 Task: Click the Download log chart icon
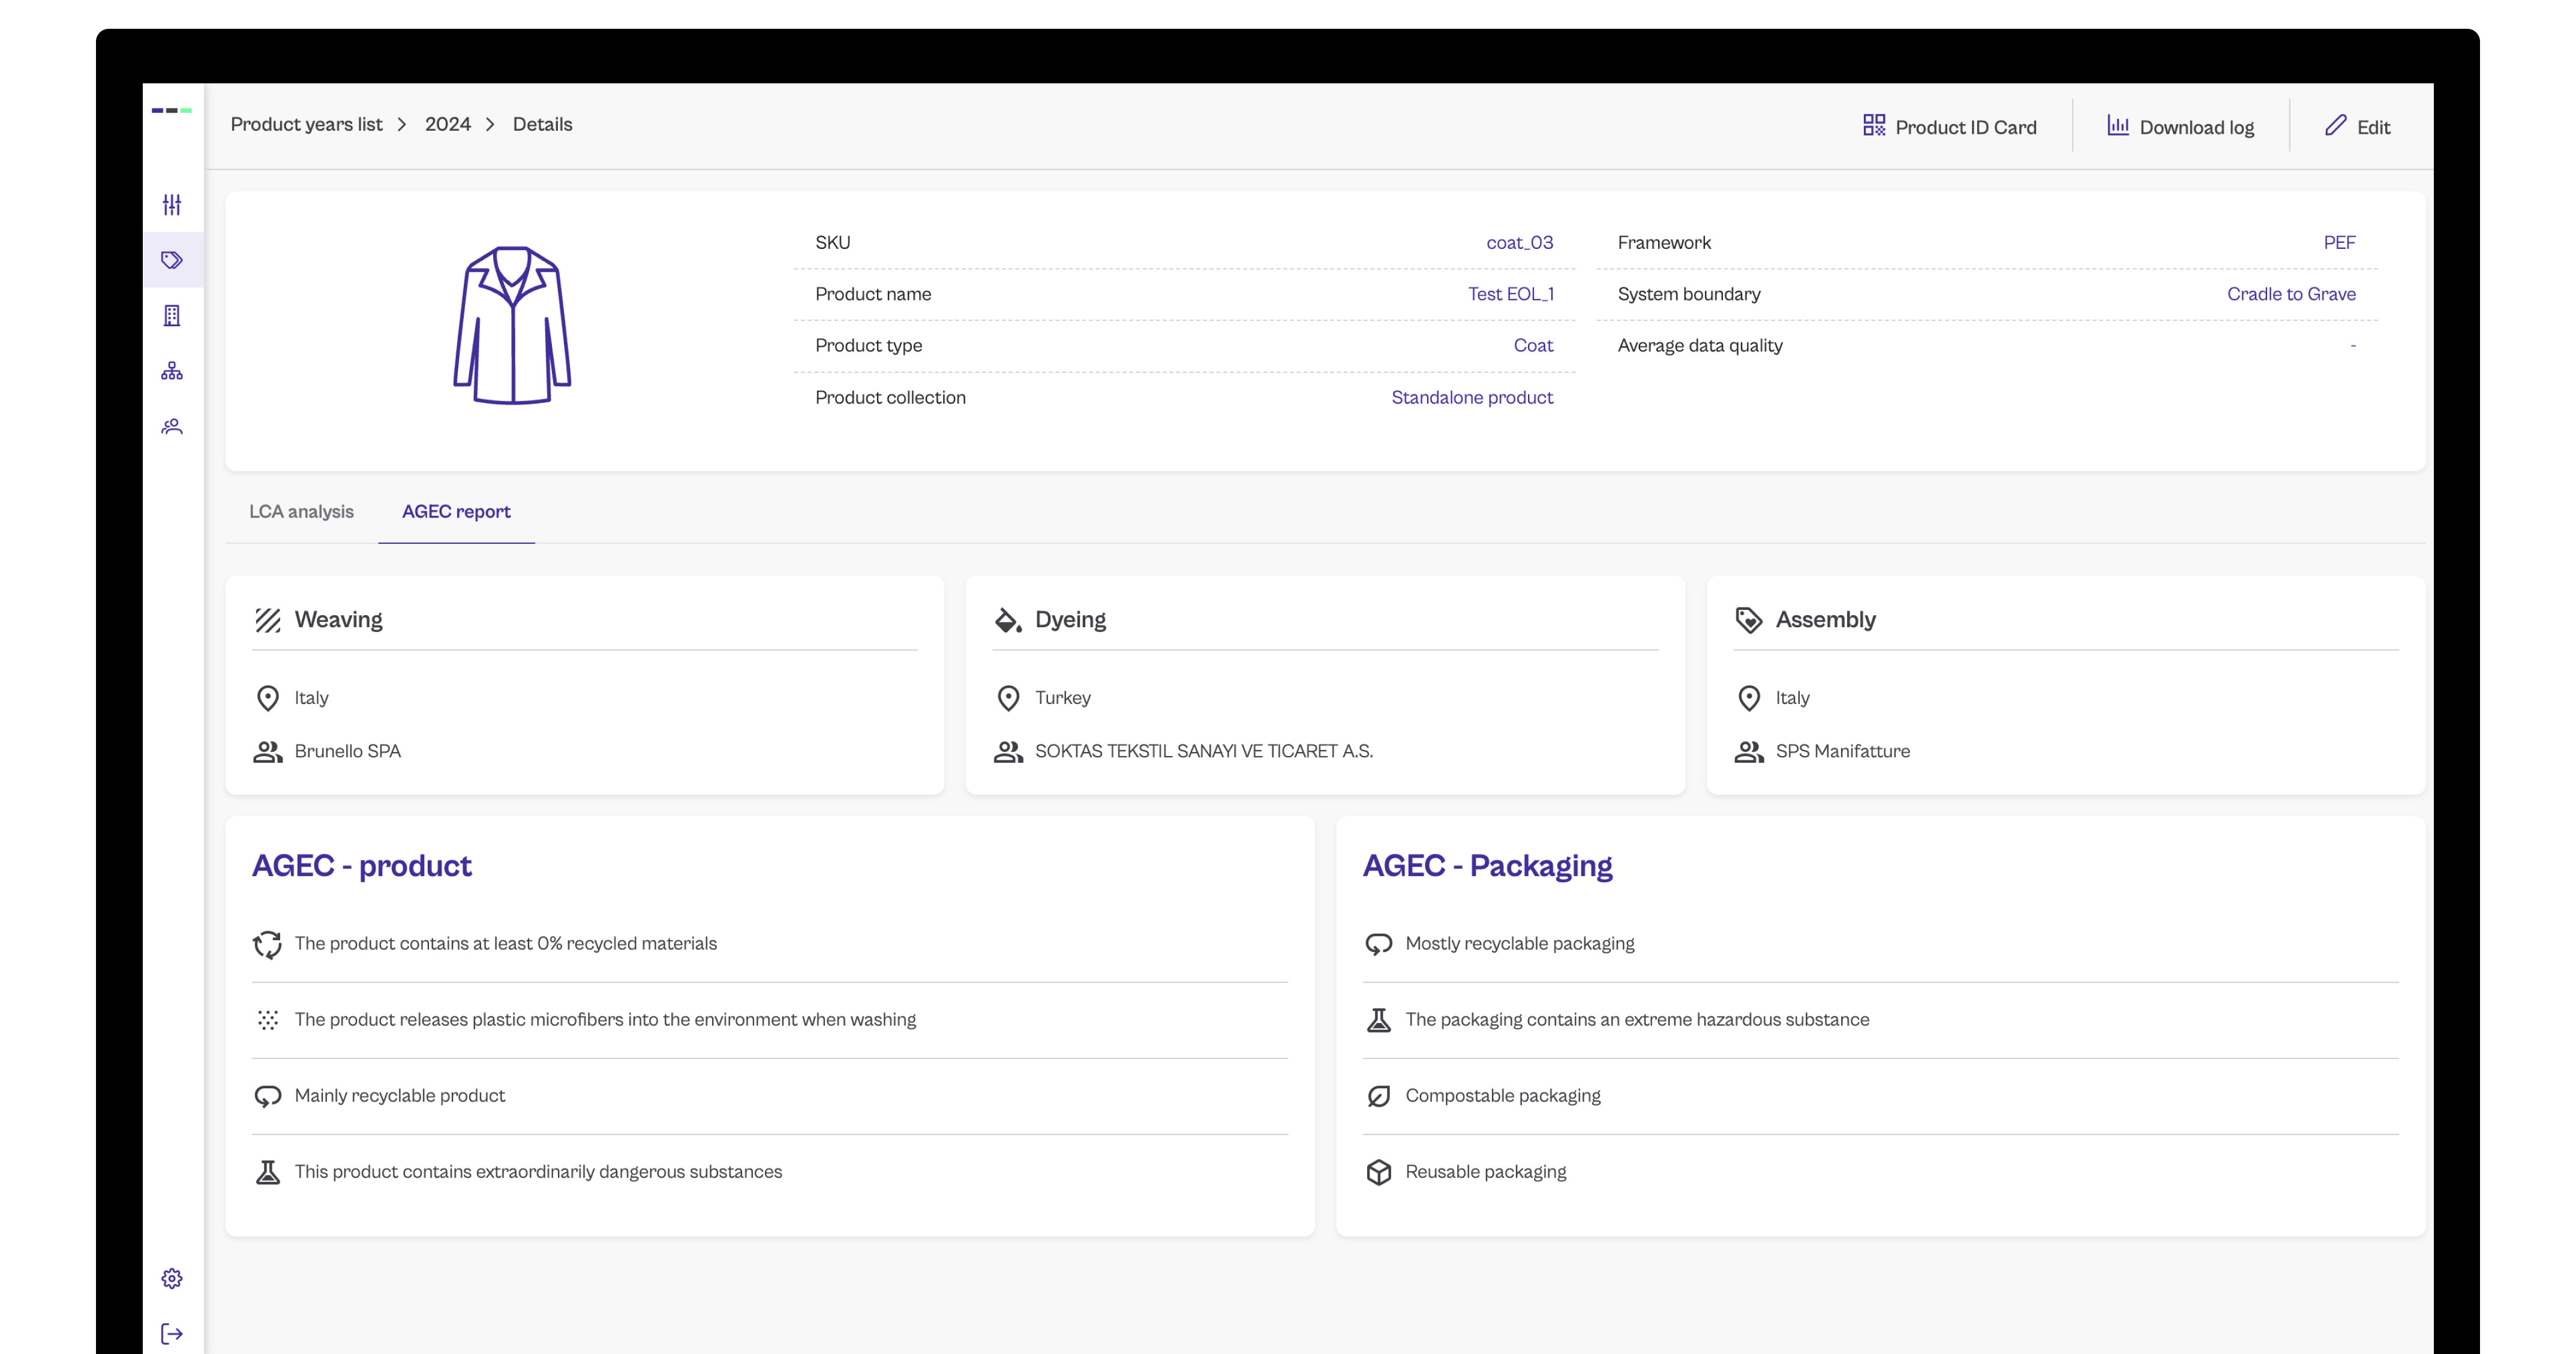tap(2117, 125)
